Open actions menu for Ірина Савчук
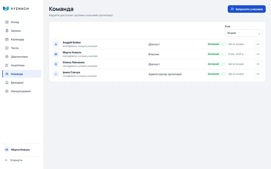The width and height of the screenshot is (271, 169). (x=258, y=74)
